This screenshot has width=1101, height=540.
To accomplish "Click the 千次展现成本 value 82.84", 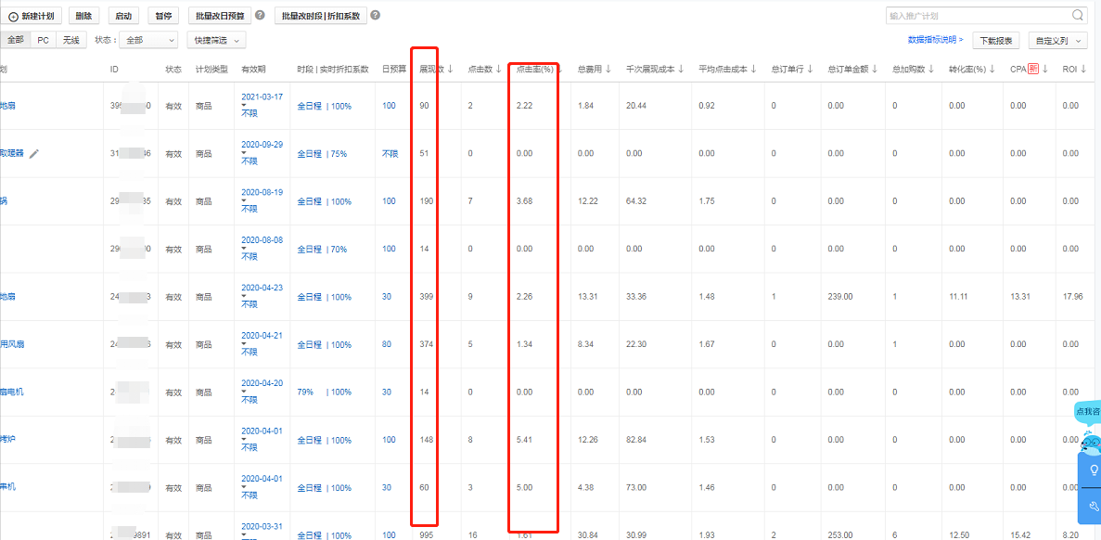I will (635, 441).
